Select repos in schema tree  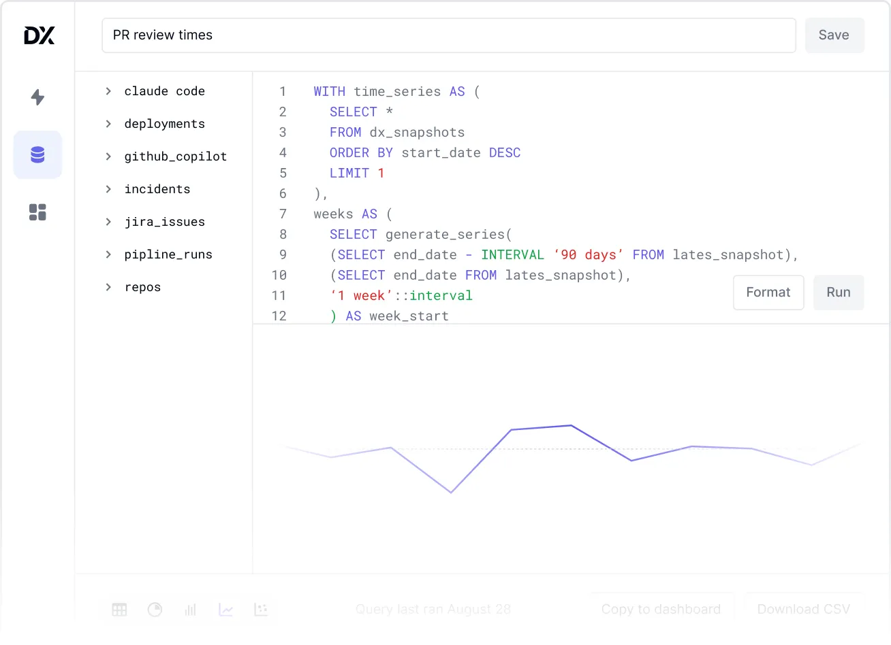point(142,287)
